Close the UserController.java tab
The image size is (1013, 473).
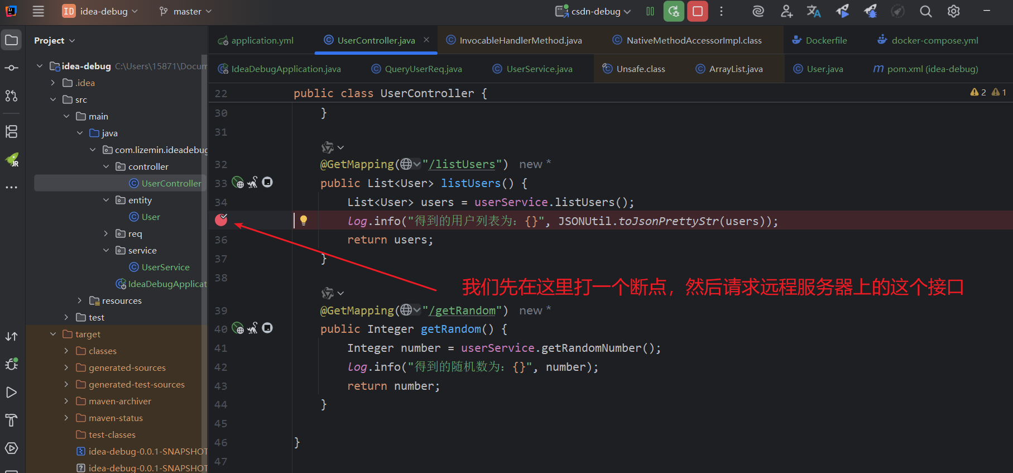coord(426,40)
